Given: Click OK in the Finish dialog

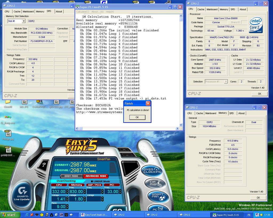Looking at the screenshot, I should 137,117.
